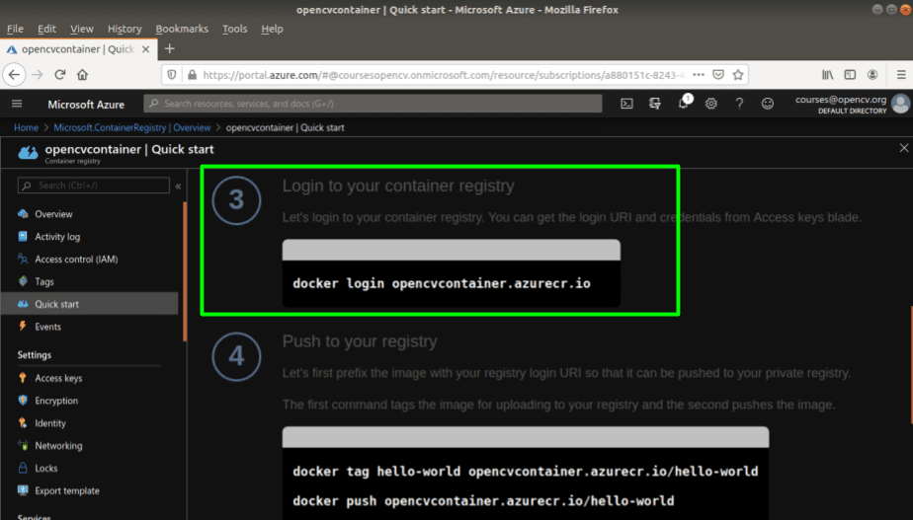
Task: Focus the sidebar Search (Ctrl+/) field
Action: [x=94, y=186]
